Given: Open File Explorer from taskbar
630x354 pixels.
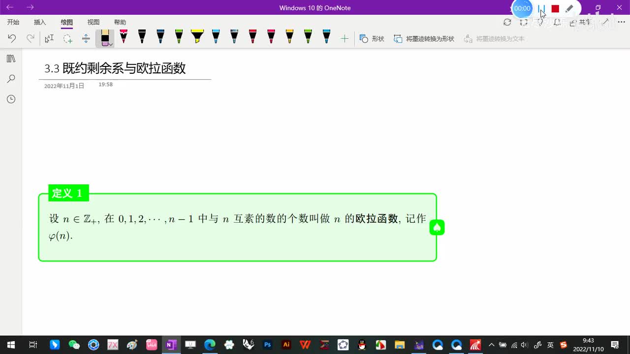Looking at the screenshot, I should coord(400,345).
